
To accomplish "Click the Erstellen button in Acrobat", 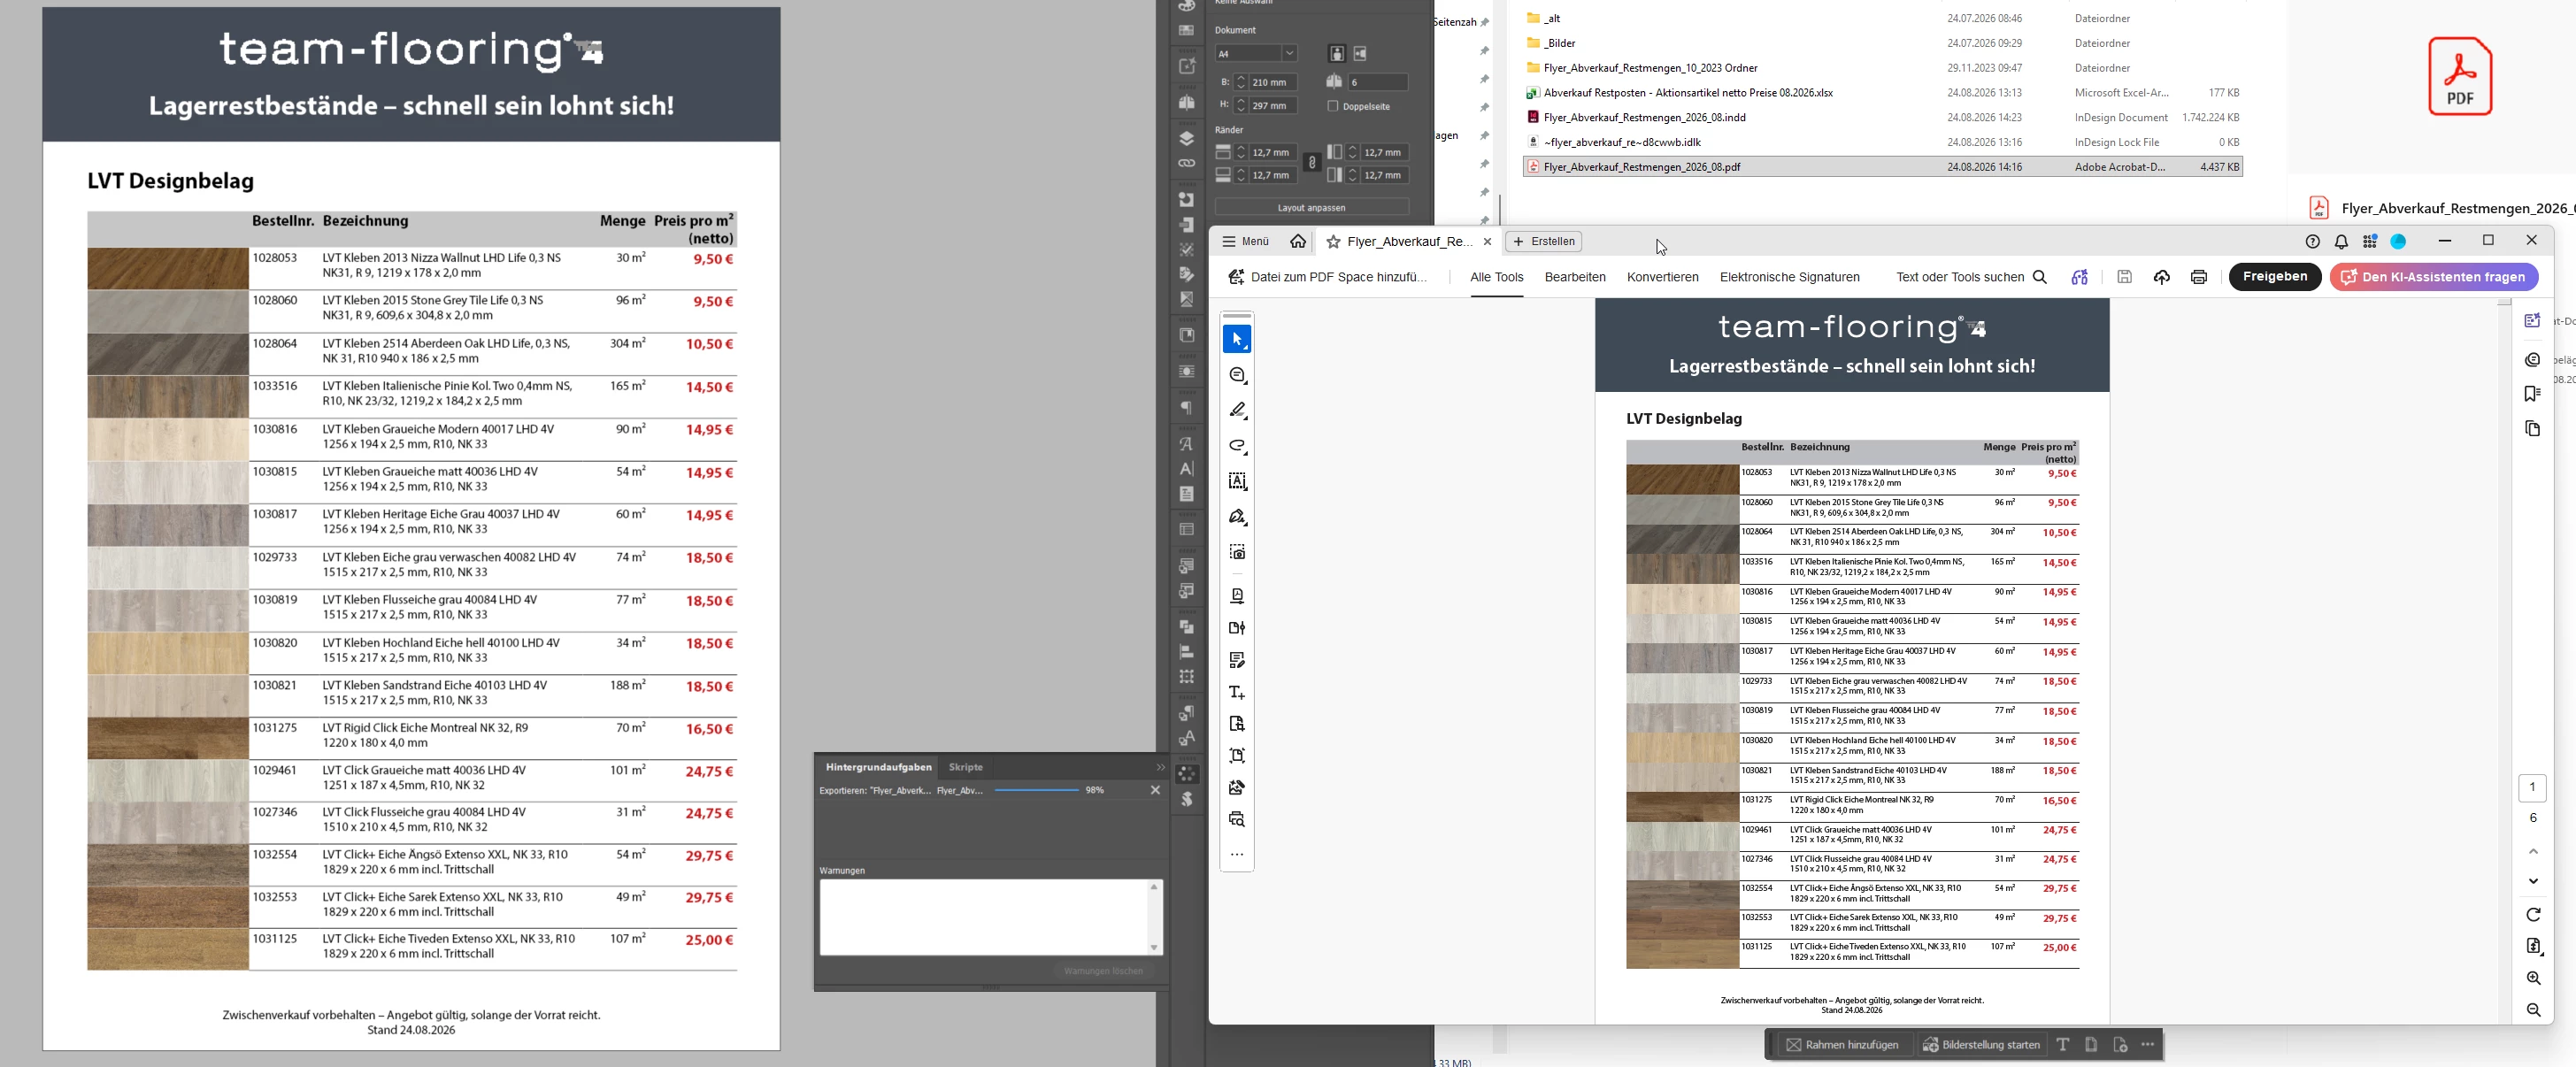I will [x=1544, y=241].
